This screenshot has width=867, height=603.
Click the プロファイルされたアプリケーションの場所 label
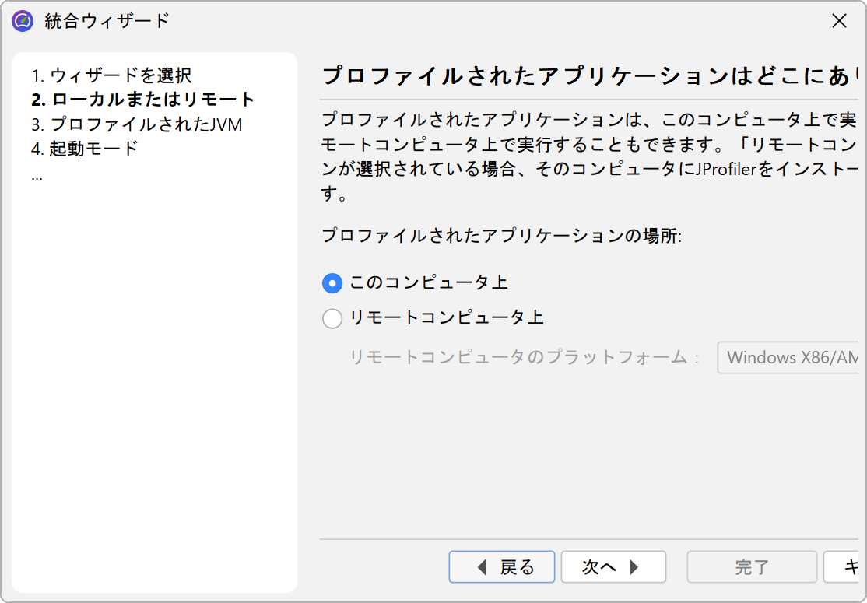[x=501, y=236]
